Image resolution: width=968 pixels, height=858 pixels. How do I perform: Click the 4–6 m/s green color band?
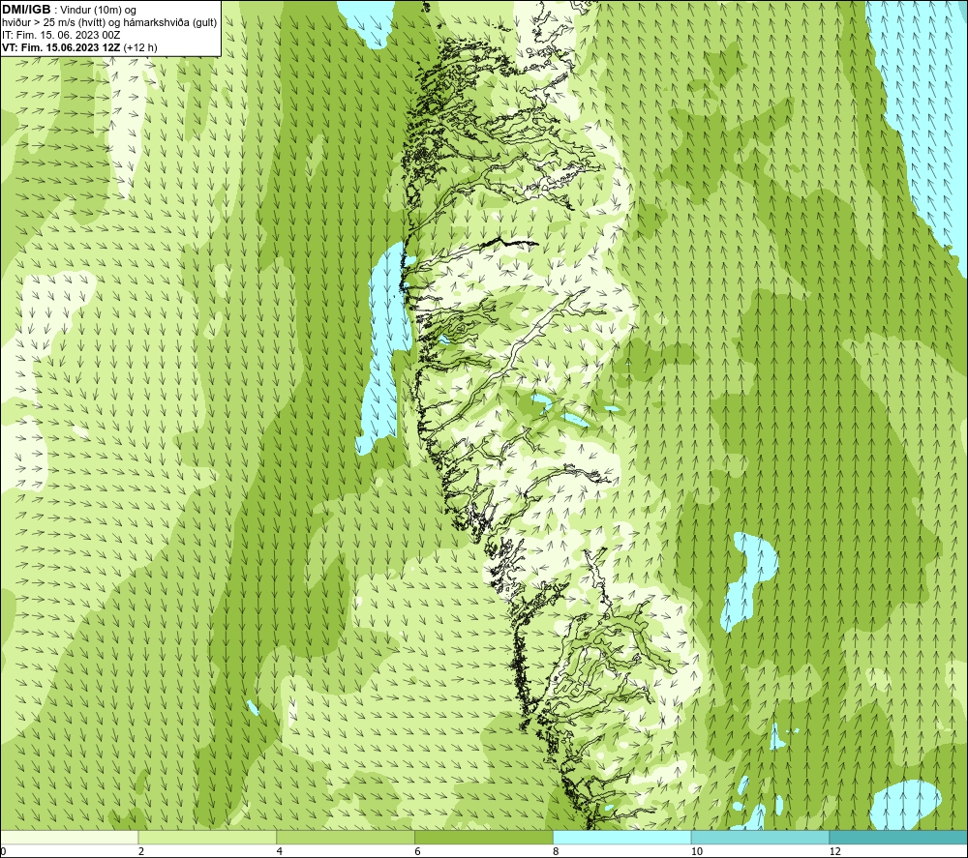click(346, 837)
